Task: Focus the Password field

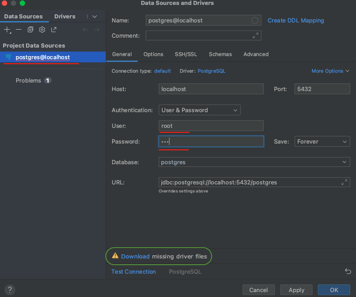Action: [x=211, y=141]
